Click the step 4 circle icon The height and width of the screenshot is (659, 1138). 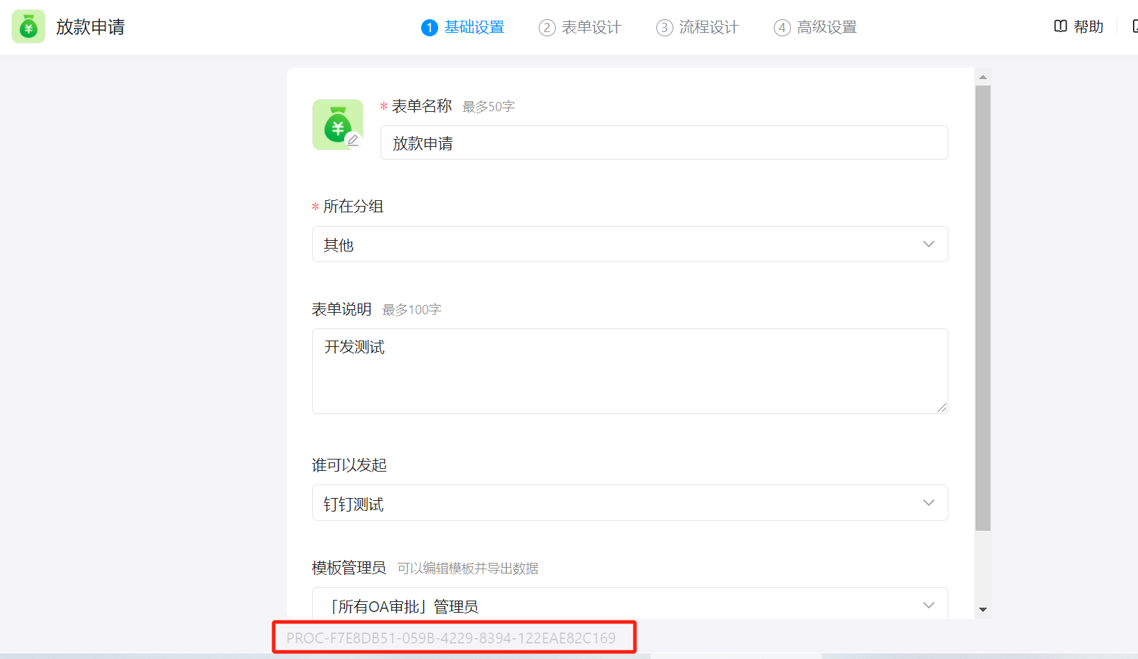coord(782,28)
